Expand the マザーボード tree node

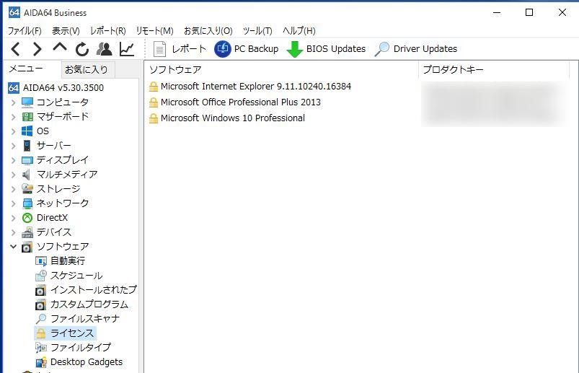[x=13, y=117]
